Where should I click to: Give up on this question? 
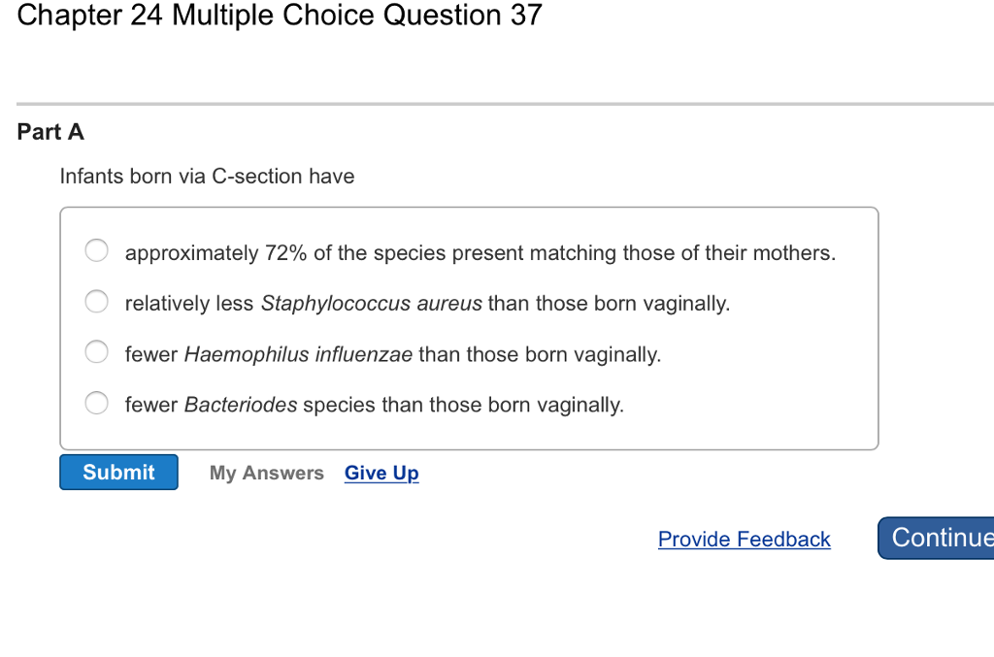tap(381, 473)
